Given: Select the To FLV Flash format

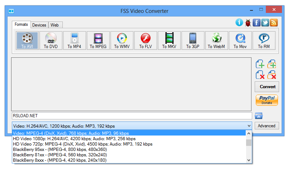Looking at the screenshot, I should coord(145,41).
